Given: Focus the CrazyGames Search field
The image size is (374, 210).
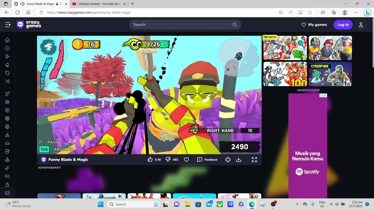Looking at the screenshot, I should coord(185,24).
